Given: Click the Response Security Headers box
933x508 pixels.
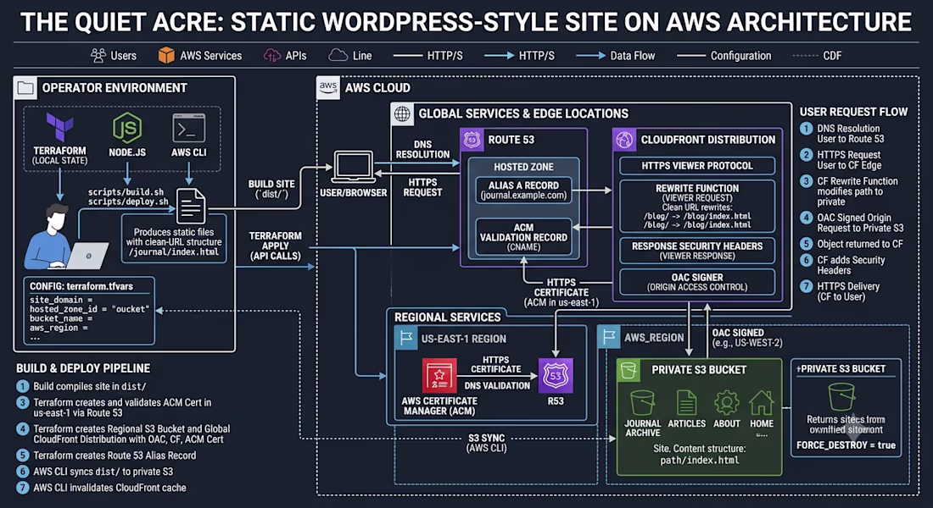Looking at the screenshot, I should (x=697, y=250).
